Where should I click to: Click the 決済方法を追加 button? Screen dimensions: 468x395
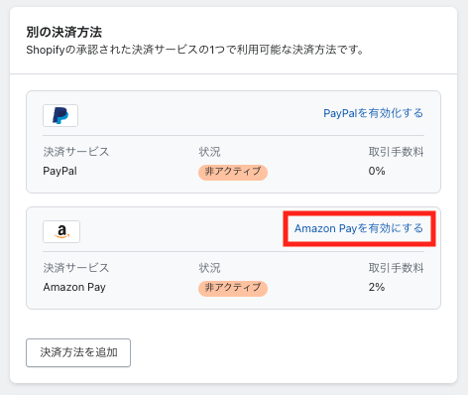[78, 352]
